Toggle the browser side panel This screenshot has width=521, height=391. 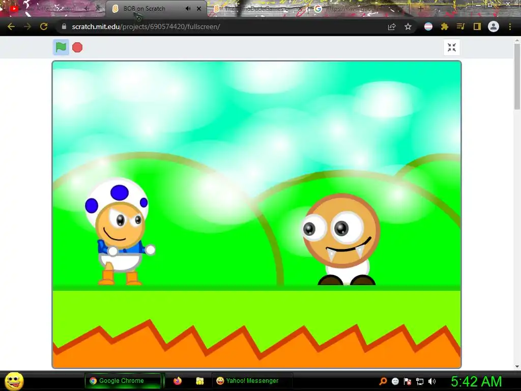tap(477, 26)
